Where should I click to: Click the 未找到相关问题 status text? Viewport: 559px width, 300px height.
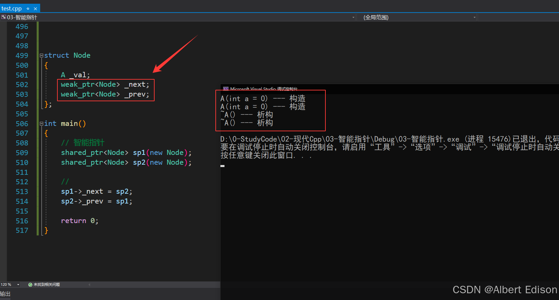(47, 284)
